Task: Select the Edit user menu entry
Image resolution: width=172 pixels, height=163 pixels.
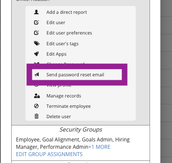Action: (56, 22)
